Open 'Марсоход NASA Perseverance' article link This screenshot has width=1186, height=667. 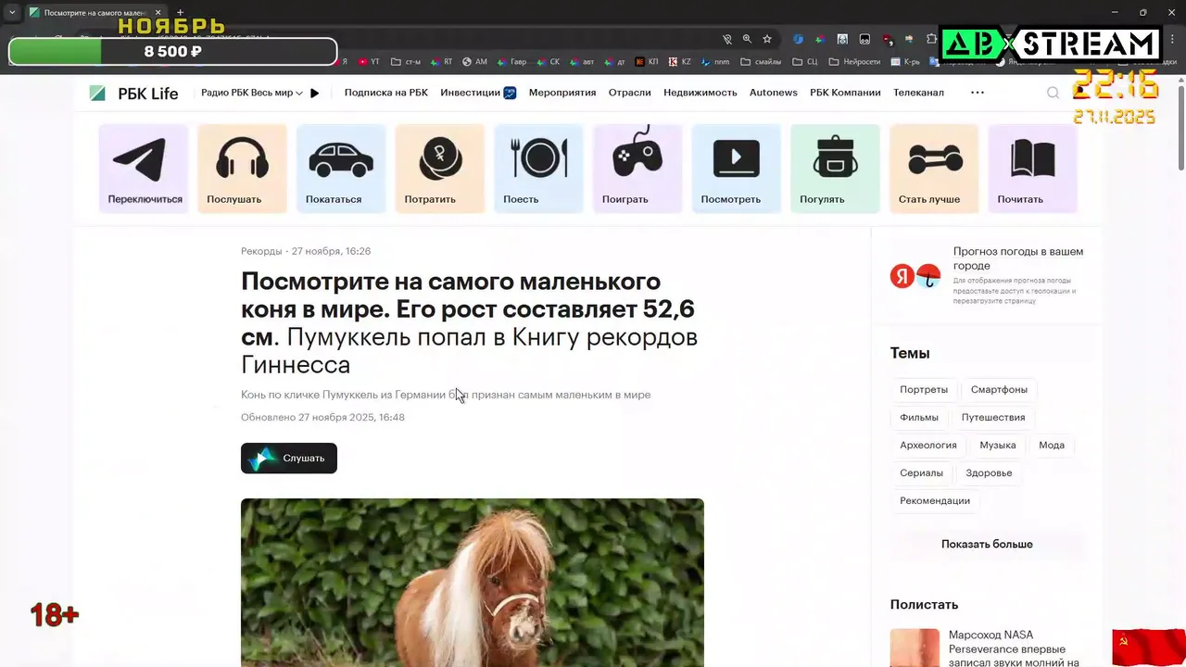click(1014, 648)
